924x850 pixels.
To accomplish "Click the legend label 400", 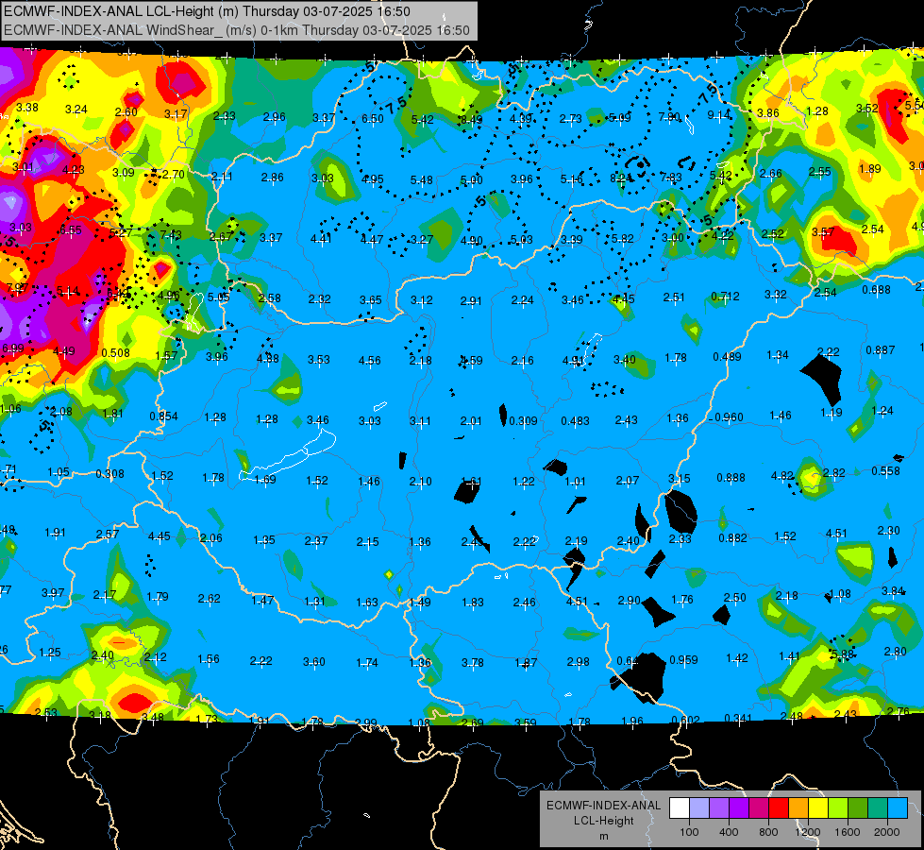I will [x=729, y=832].
